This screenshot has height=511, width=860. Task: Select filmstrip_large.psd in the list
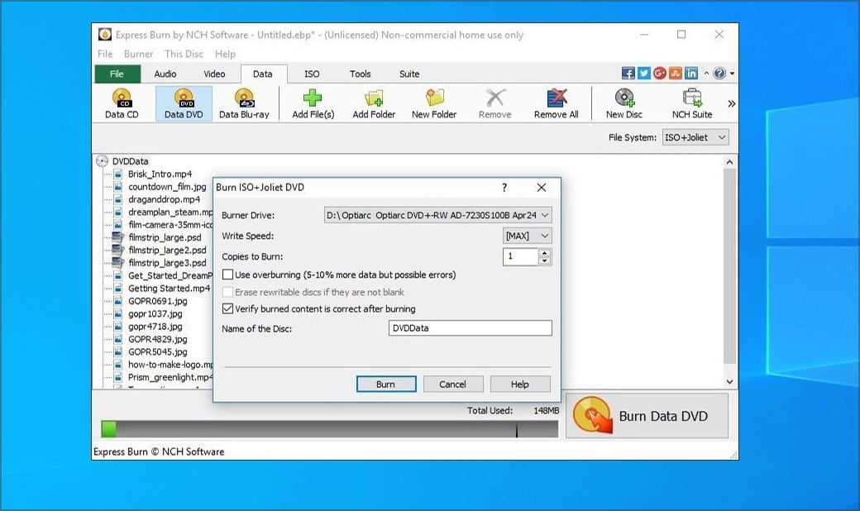[x=165, y=237]
